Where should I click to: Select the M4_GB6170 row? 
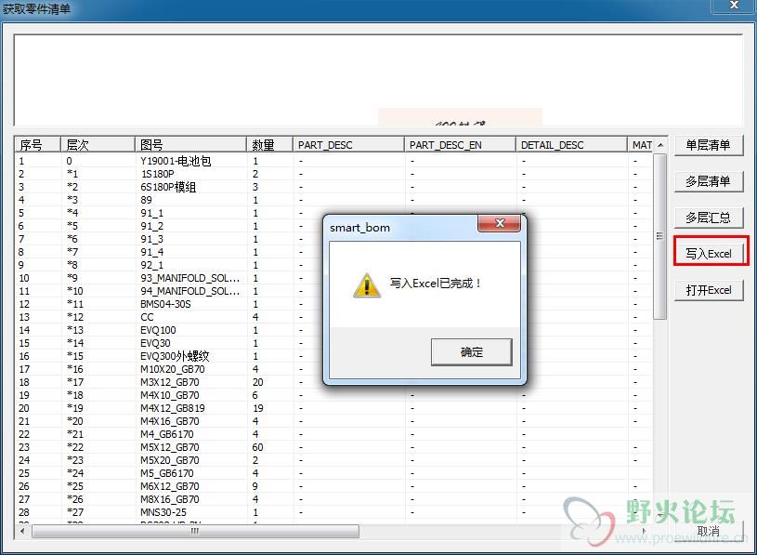[333, 435]
